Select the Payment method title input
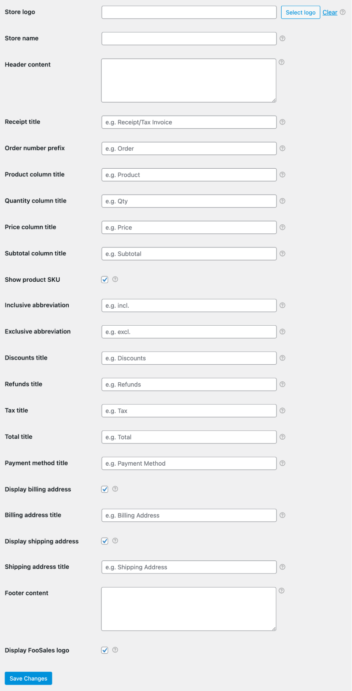This screenshot has width=352, height=691. [188, 463]
